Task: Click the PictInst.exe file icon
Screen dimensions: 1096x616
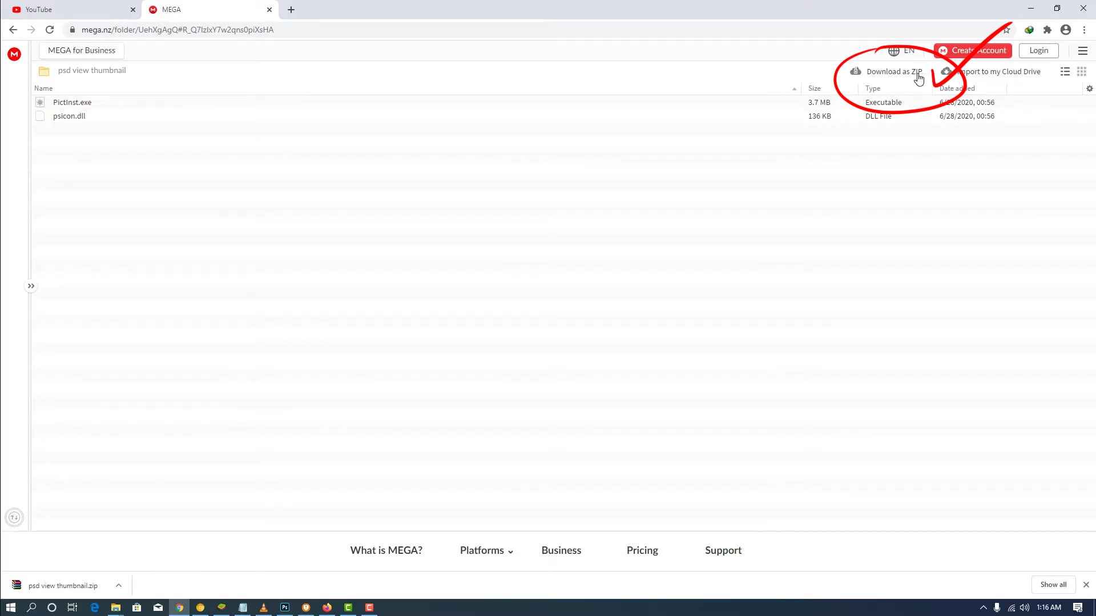Action: coord(40,102)
